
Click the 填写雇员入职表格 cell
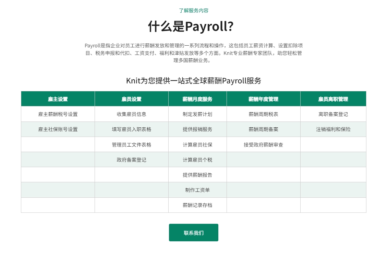coord(132,129)
